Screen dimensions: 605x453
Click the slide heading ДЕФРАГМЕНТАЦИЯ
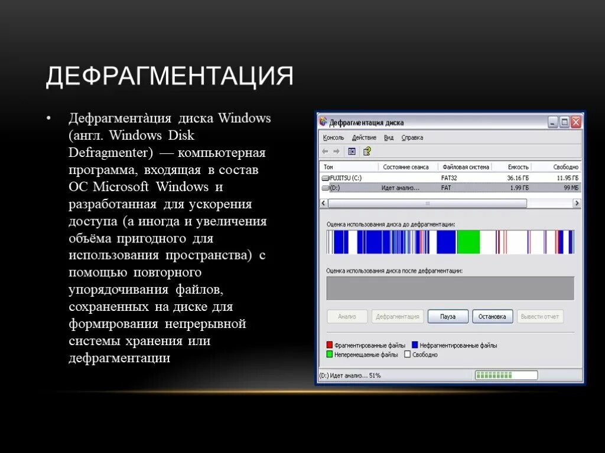pyautogui.click(x=170, y=76)
